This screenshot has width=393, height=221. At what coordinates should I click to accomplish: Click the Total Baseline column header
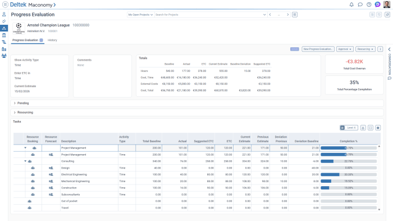[152, 141]
